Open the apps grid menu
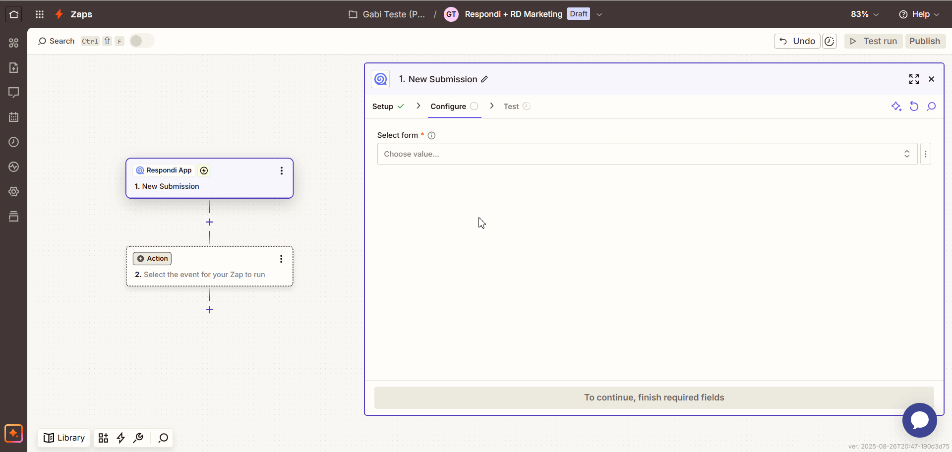Image resolution: width=952 pixels, height=452 pixels. (x=40, y=14)
